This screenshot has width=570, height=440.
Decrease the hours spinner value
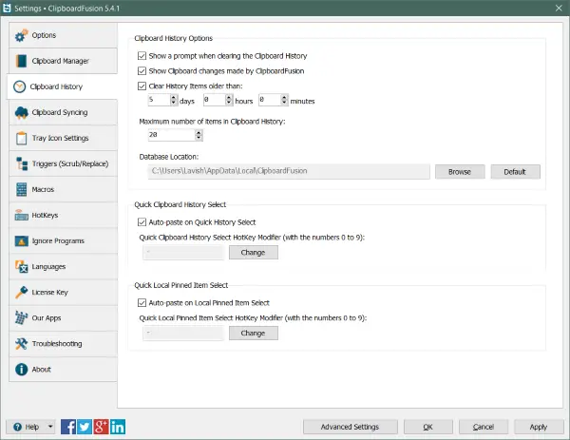coord(229,103)
